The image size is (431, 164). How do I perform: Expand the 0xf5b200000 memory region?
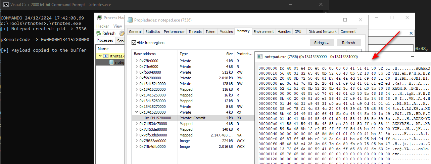pos(137,78)
